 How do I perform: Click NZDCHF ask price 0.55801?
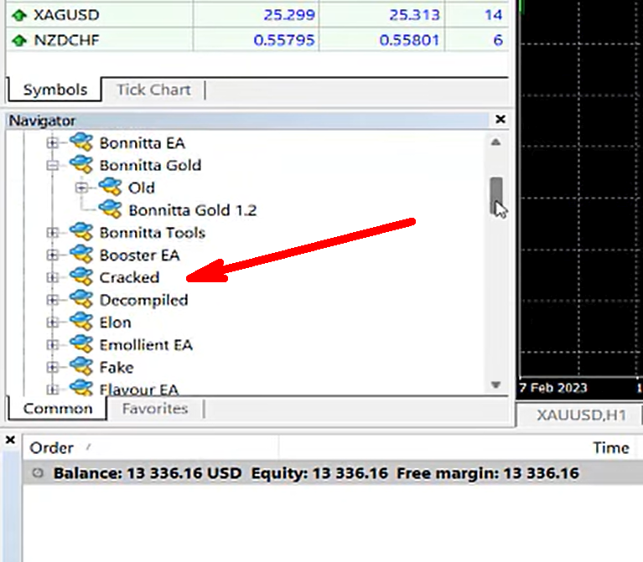(x=409, y=40)
